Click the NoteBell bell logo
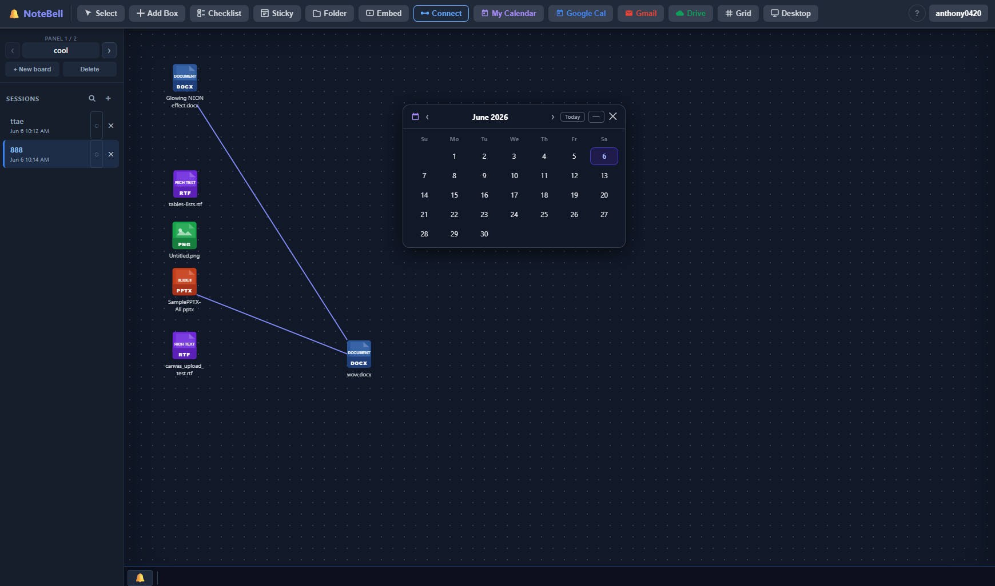 (14, 14)
